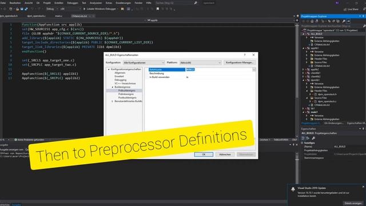Click the bookmark toolbar icon
Image resolution: width=366 pixels, height=206 pixels.
158,9
